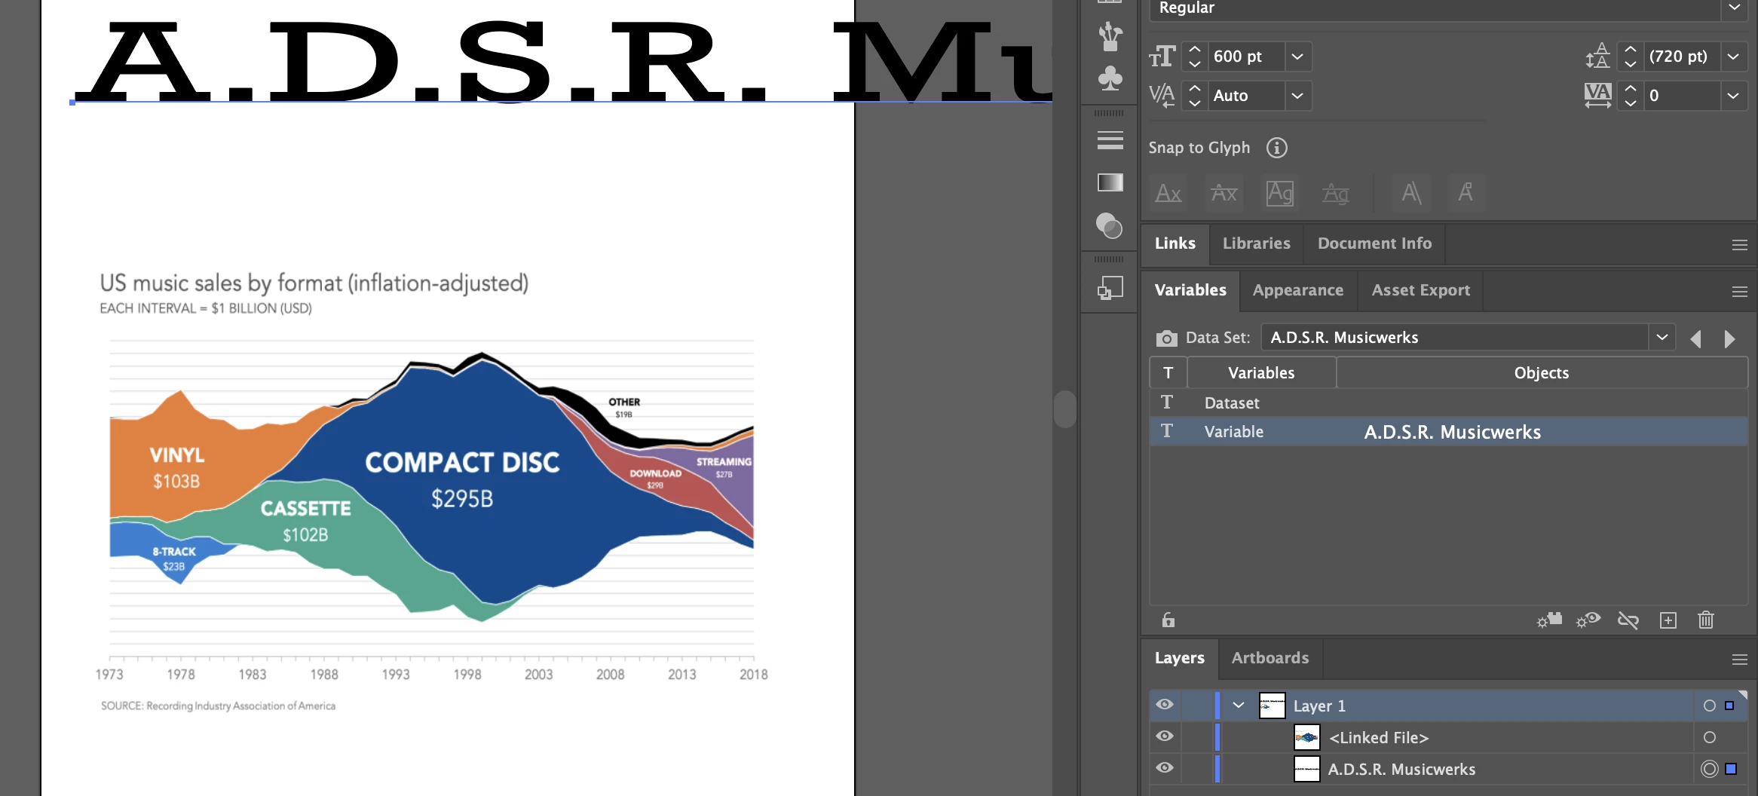Image resolution: width=1758 pixels, height=796 pixels.
Task: Enable snap to proximity guides option
Action: 1335,193
